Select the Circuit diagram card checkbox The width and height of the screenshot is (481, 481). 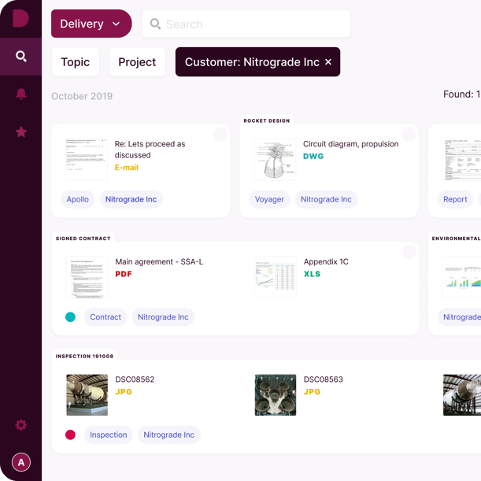point(409,134)
